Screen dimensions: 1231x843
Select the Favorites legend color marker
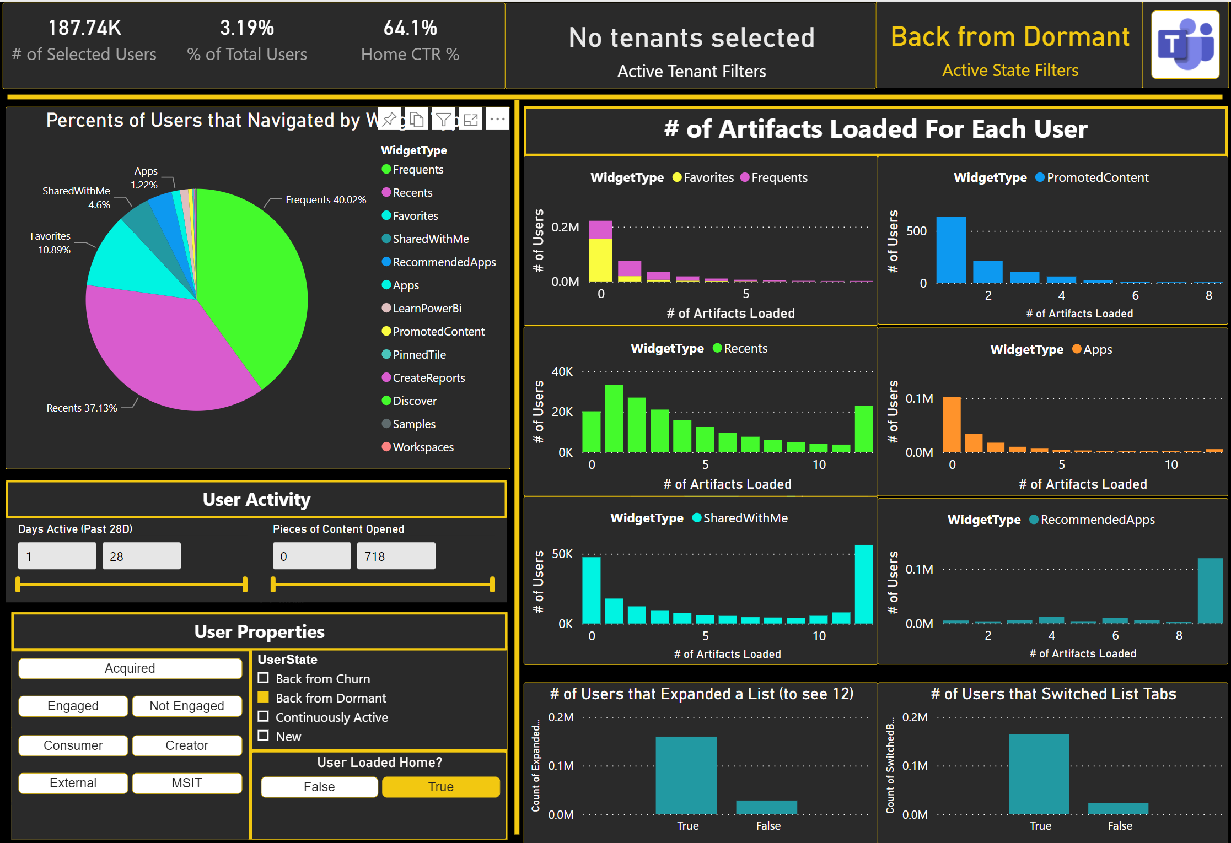386,215
